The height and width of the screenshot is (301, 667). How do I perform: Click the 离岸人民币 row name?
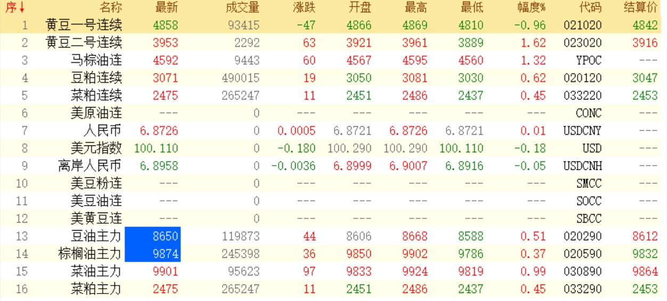[90, 166]
